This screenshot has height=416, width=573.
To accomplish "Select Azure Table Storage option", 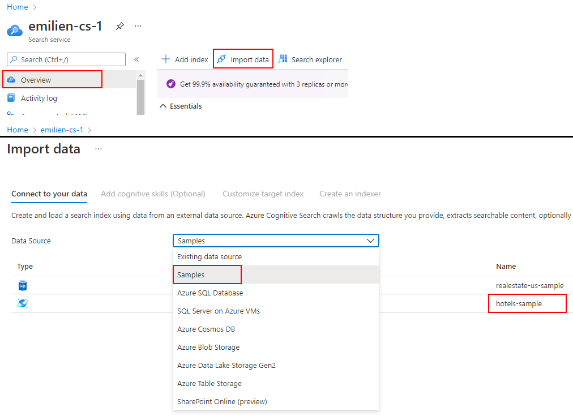I will [x=276, y=384].
